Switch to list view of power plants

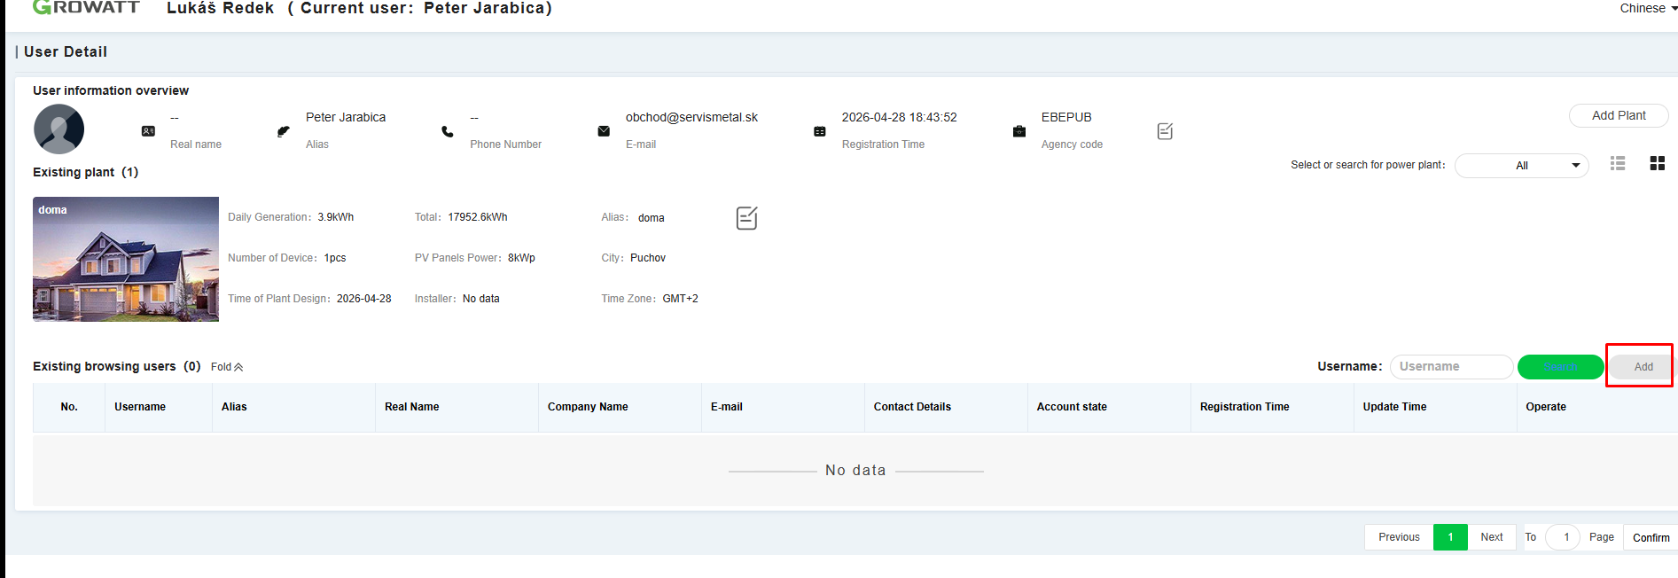tap(1618, 164)
